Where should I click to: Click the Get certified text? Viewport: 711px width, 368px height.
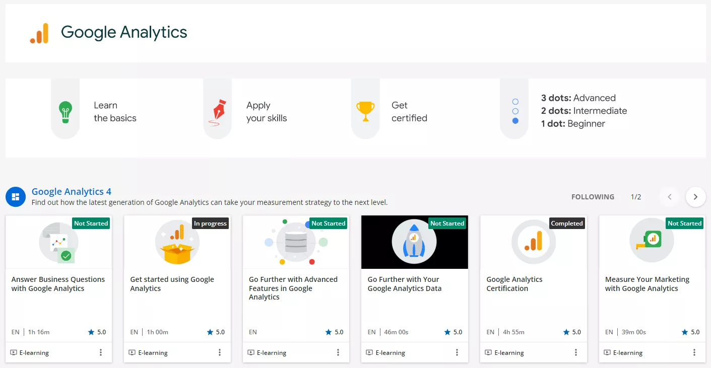pyautogui.click(x=409, y=112)
